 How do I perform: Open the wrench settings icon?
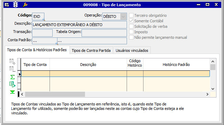(x=25, y=5)
